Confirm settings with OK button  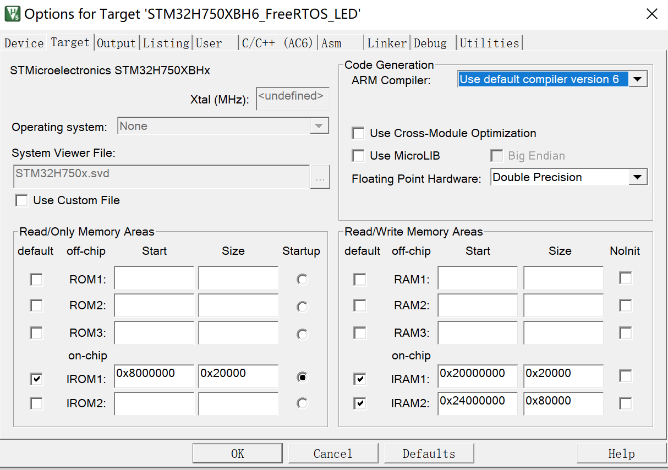[238, 453]
